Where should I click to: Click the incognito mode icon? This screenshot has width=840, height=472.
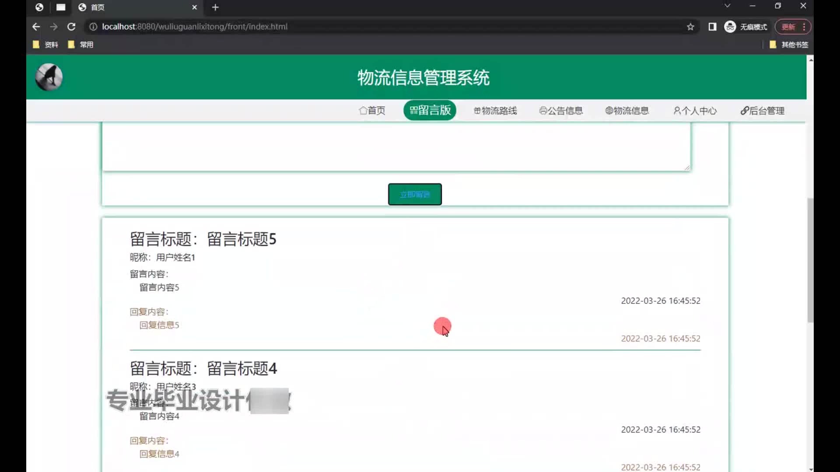[730, 27]
